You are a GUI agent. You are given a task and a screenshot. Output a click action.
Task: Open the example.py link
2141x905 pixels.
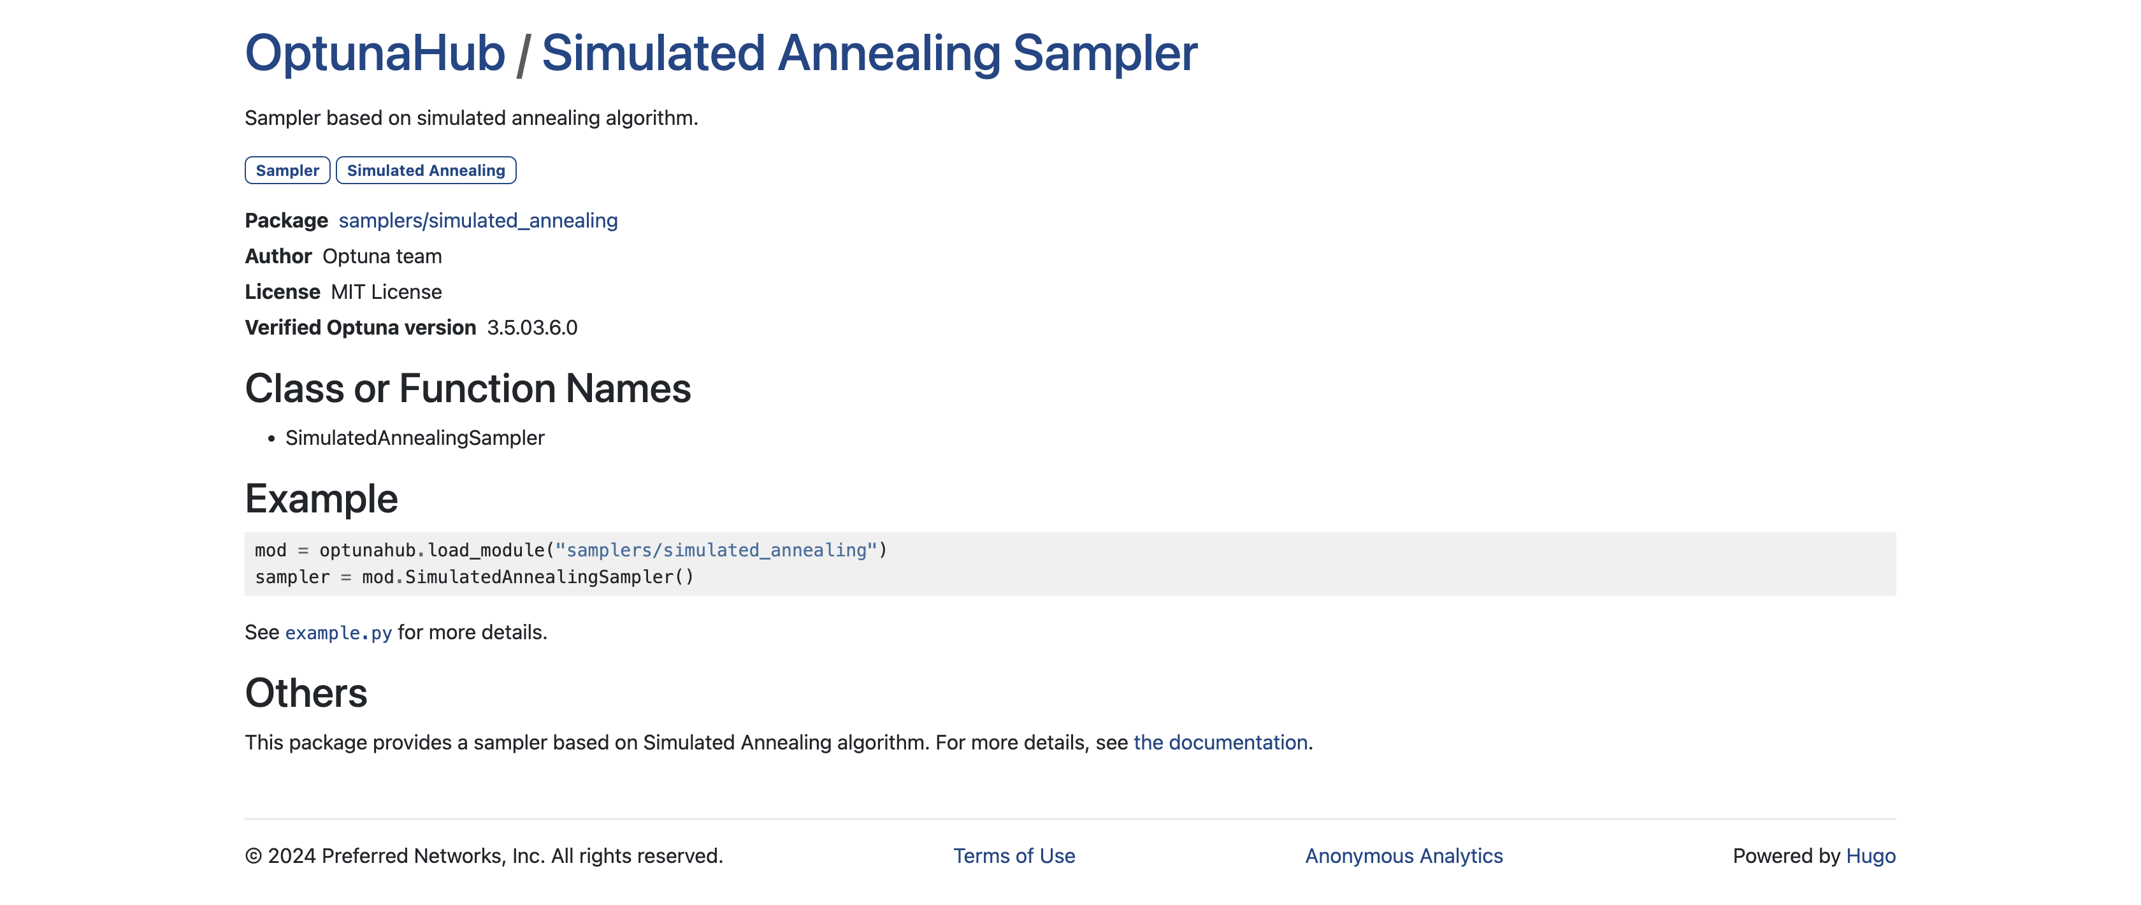338,632
